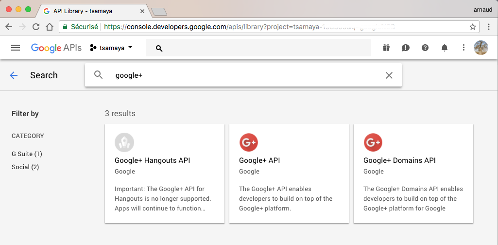
Task: Click the grey Hangouts API icon
Action: pyautogui.click(x=124, y=142)
